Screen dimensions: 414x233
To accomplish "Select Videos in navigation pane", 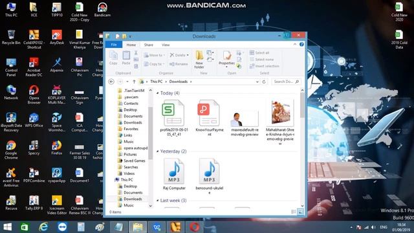I will (126, 173).
